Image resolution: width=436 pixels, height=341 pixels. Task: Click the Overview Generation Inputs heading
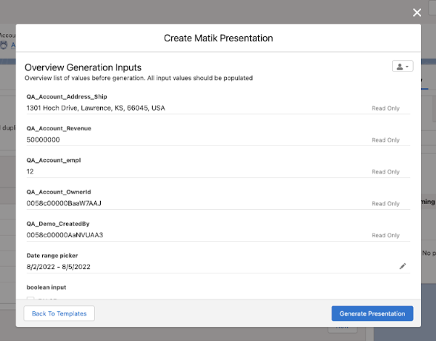click(83, 67)
